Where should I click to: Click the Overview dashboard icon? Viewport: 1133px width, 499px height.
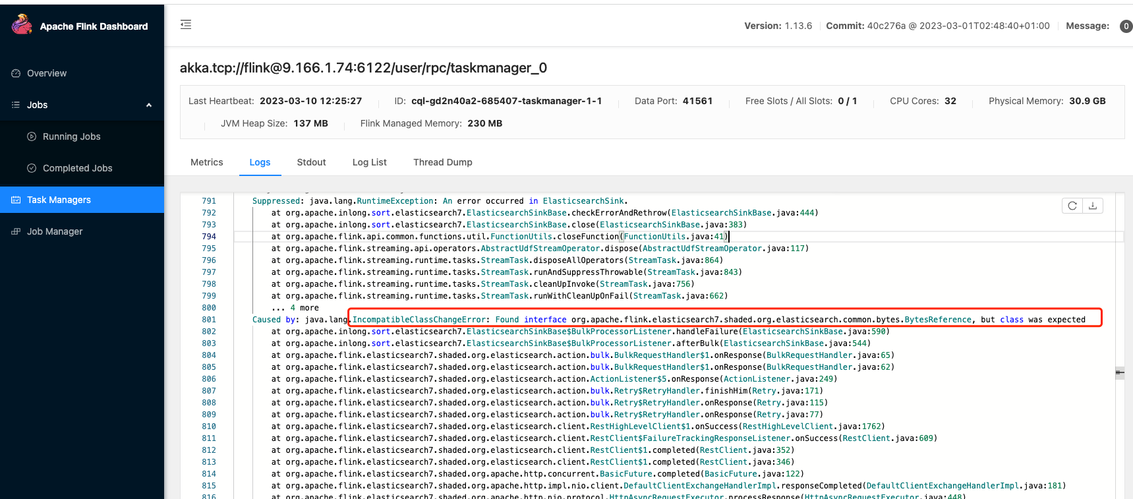click(x=16, y=73)
